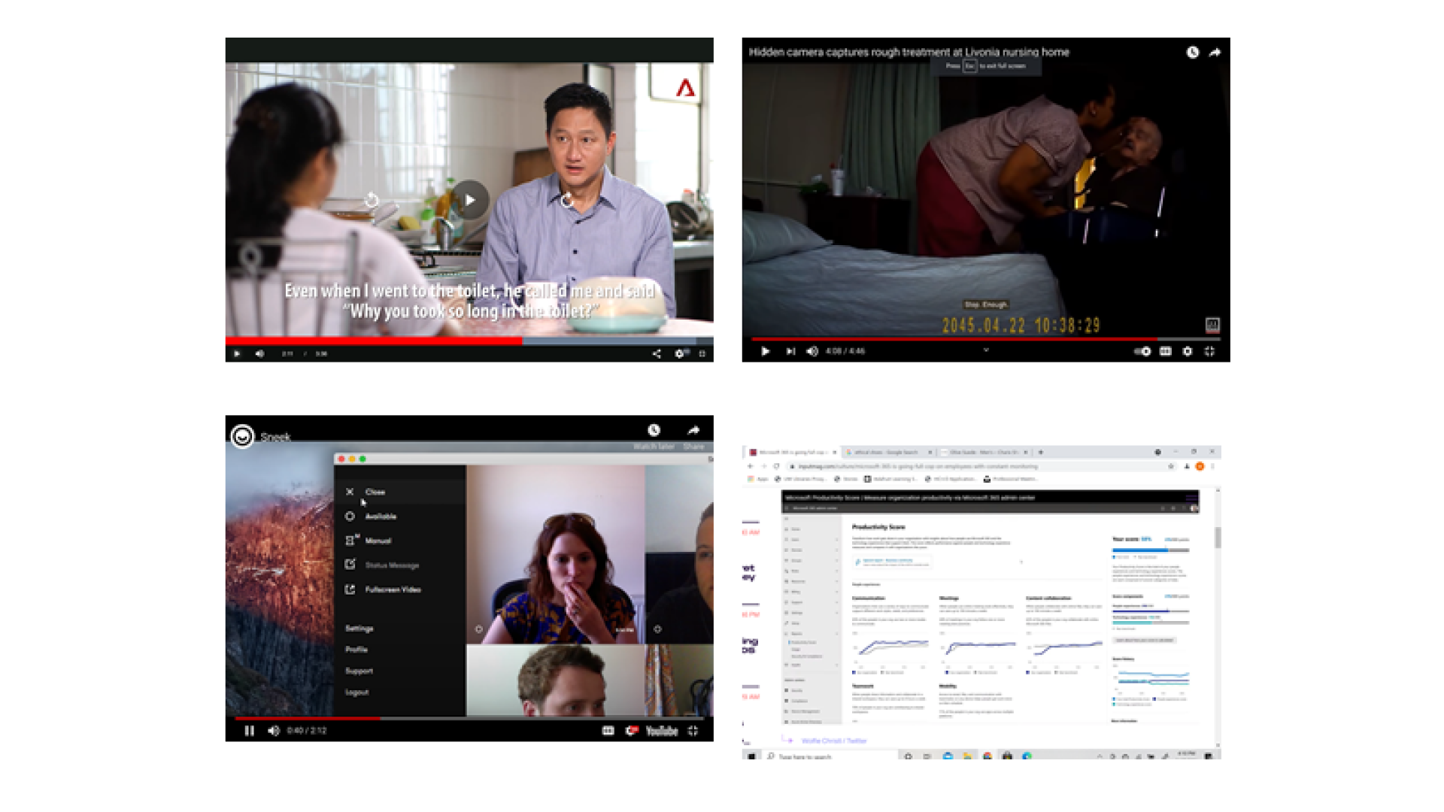1444x812 pixels.
Task: Pause the Sneek video
Action: (x=249, y=731)
